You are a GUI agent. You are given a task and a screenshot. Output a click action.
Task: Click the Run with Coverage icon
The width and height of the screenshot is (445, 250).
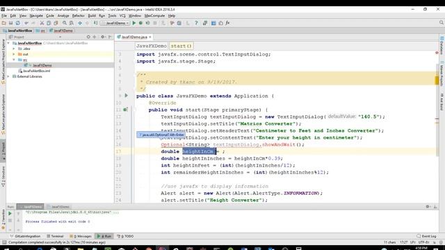coord(148,23)
